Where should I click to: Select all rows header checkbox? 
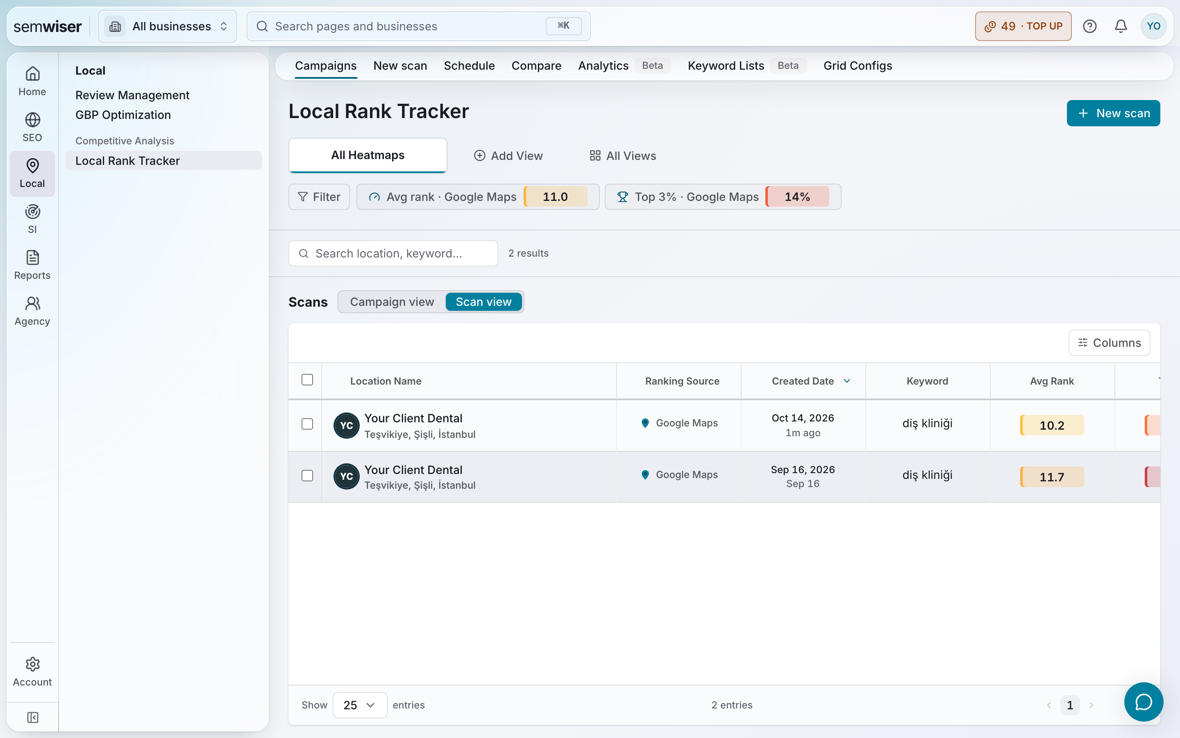click(307, 380)
